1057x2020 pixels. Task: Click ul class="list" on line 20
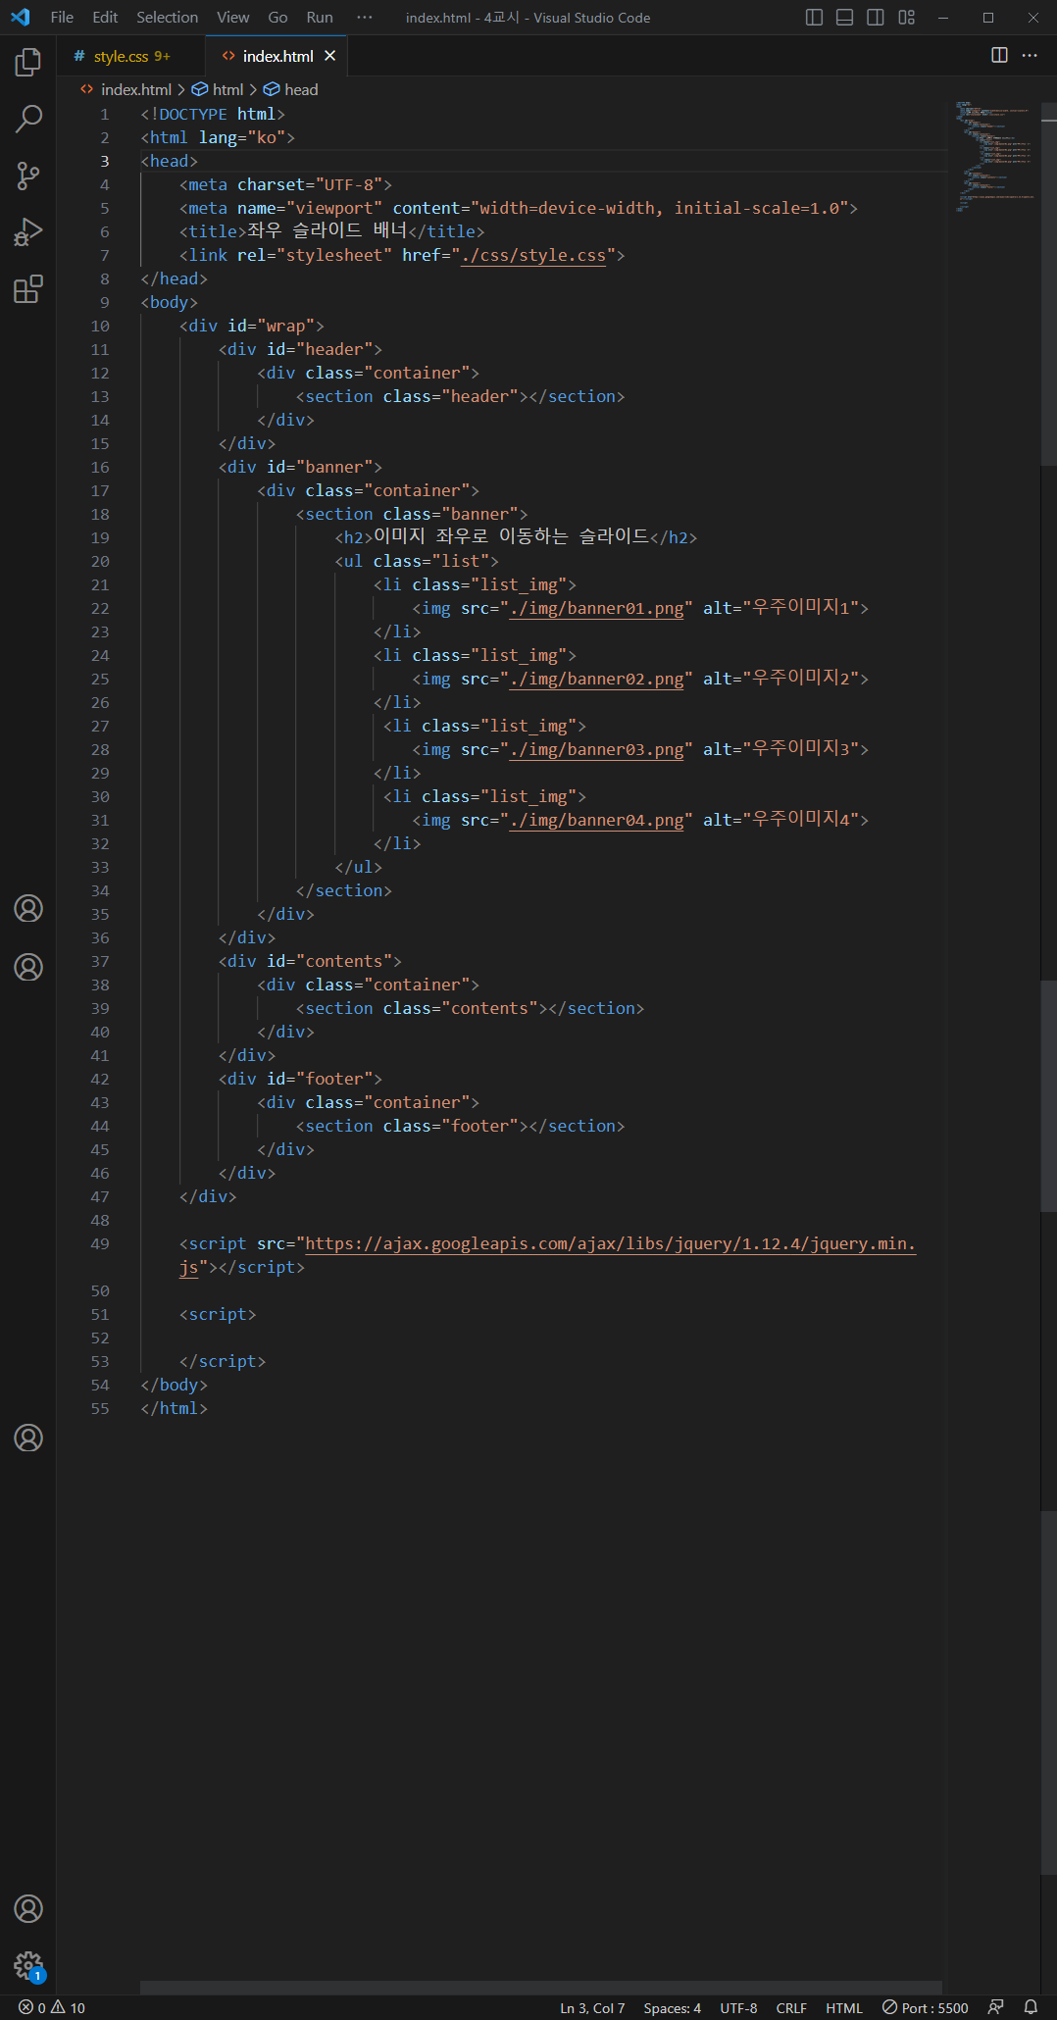pos(417,561)
